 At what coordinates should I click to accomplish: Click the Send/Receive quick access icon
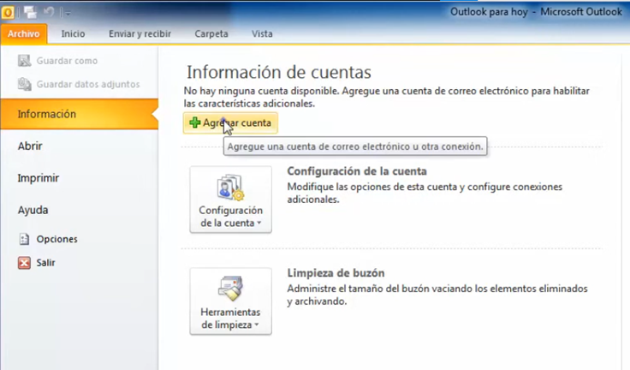30,13
